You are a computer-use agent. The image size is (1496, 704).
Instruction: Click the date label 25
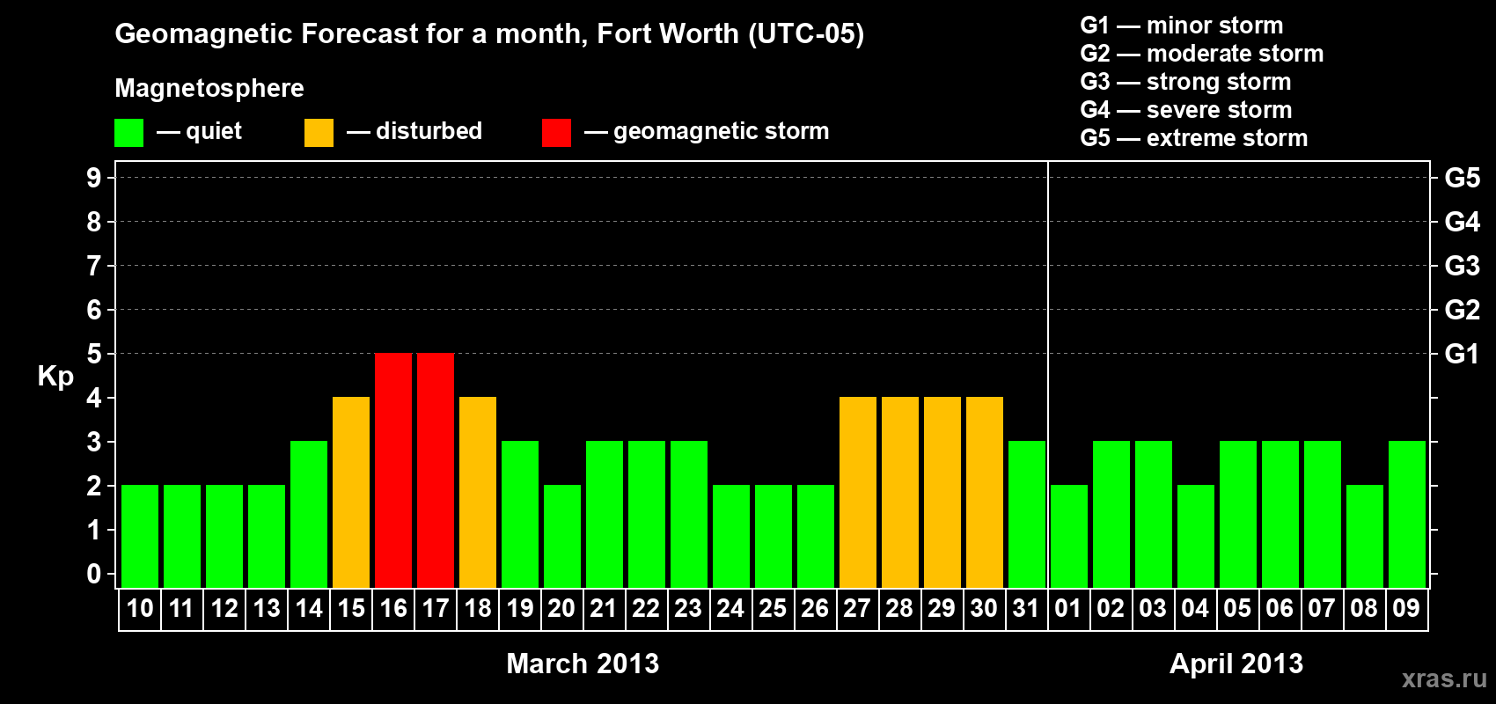point(774,608)
